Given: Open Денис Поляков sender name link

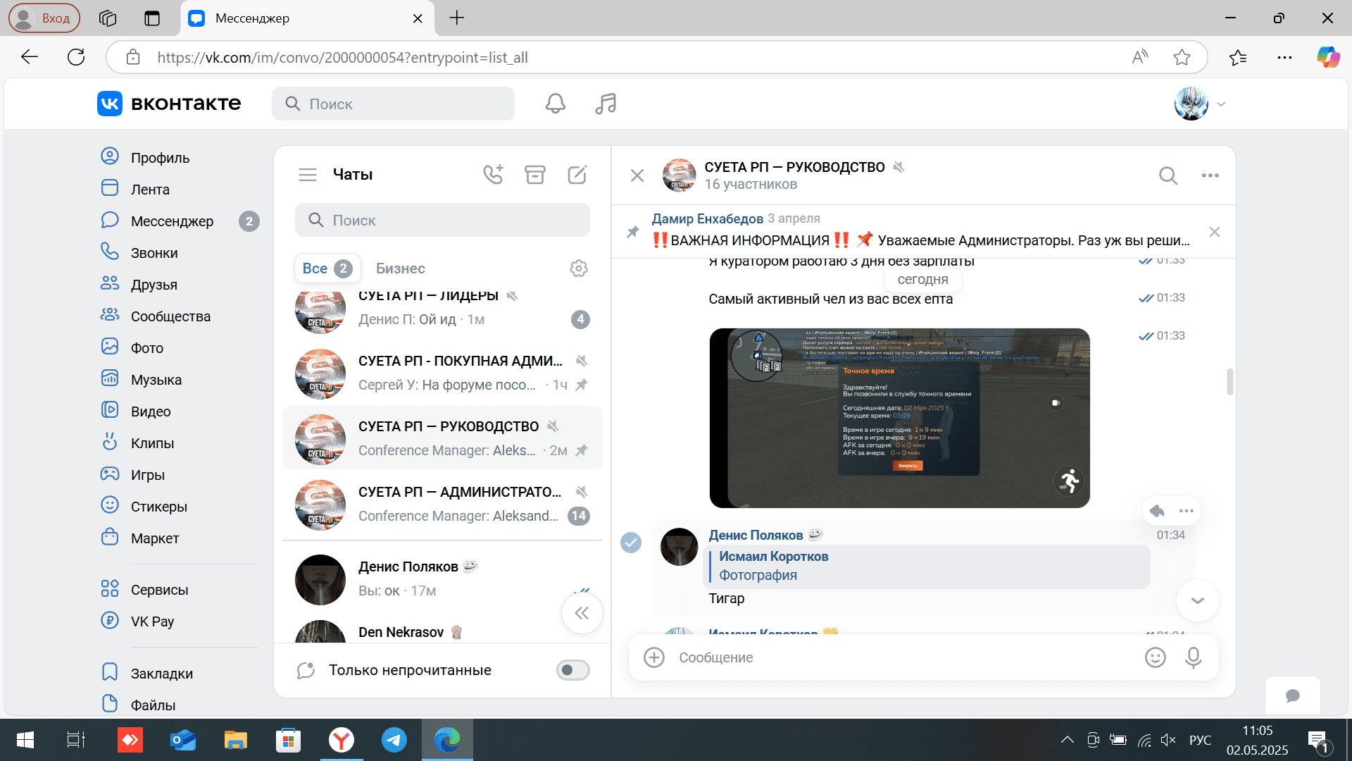Looking at the screenshot, I should pos(756,535).
